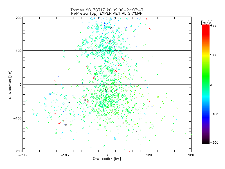
Task: Click the red region of the velocity colorbar
Action: (x=206, y=30)
